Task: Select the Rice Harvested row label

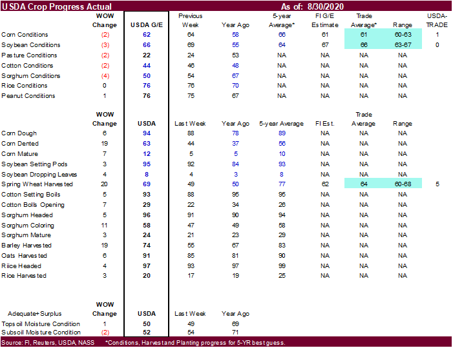Action: point(24,276)
